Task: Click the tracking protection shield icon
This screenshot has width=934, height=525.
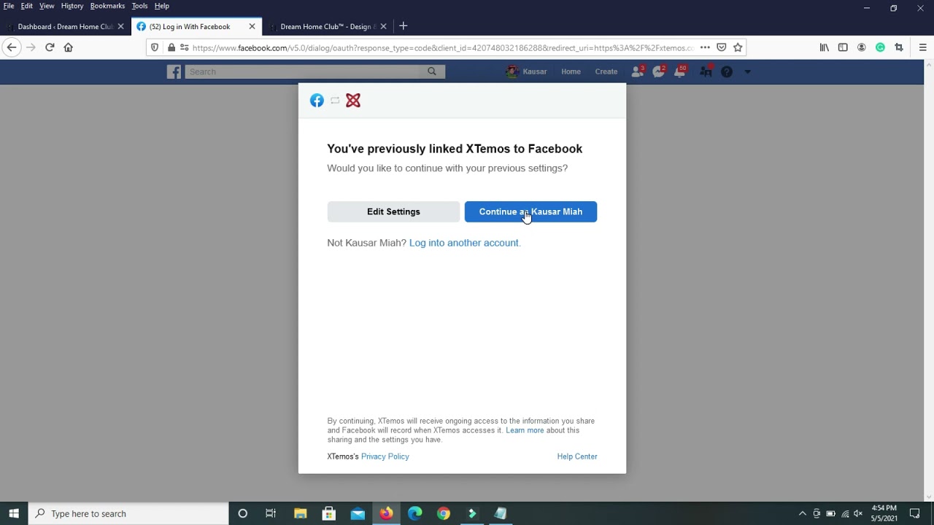Action: coord(155,47)
